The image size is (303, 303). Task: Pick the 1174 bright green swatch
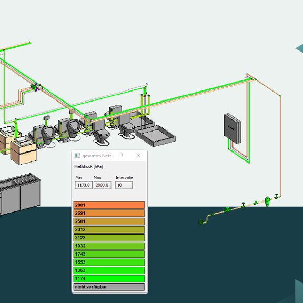point(109,278)
